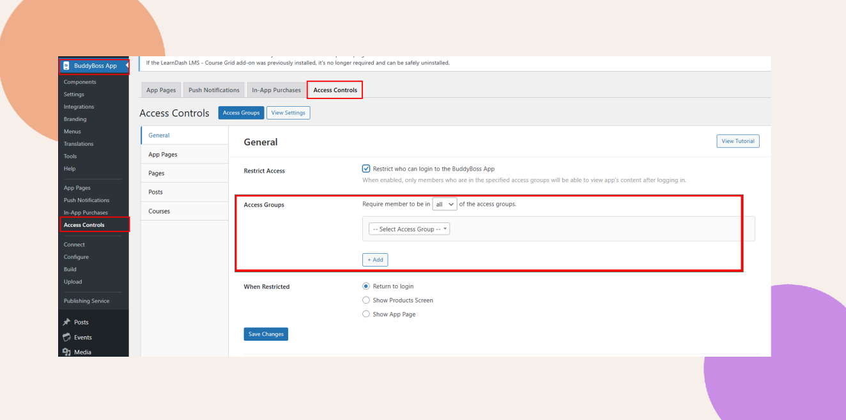
Task: Open Components in the sidebar
Action: point(80,82)
